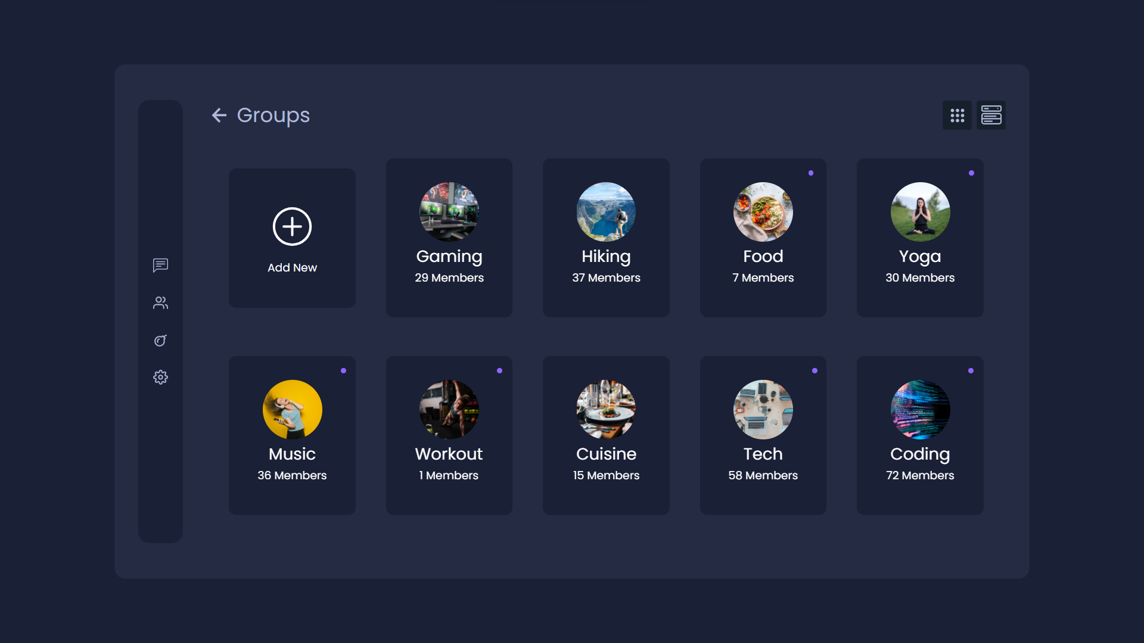Viewport: 1144px width, 643px height.
Task: Click the Workout group thumbnail image
Action: point(449,409)
